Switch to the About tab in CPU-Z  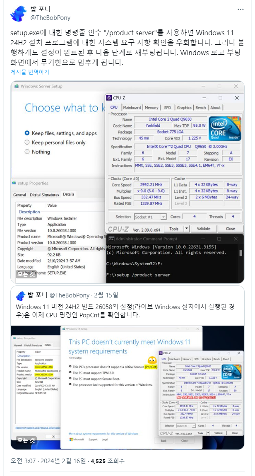pos(216,107)
